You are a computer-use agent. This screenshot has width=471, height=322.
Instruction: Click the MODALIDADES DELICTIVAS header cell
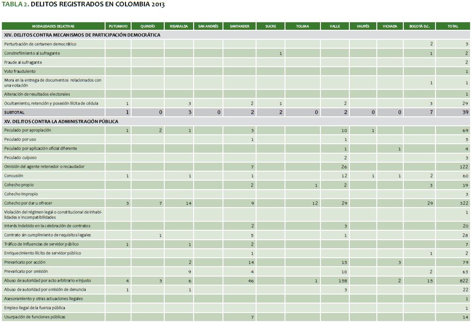pos(53,26)
